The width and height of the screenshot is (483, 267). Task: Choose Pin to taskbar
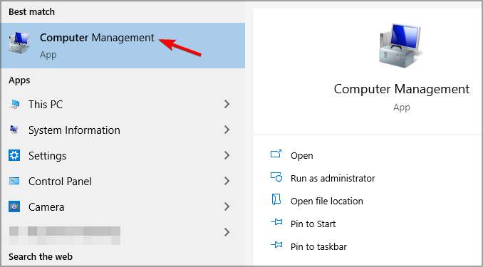coord(318,246)
